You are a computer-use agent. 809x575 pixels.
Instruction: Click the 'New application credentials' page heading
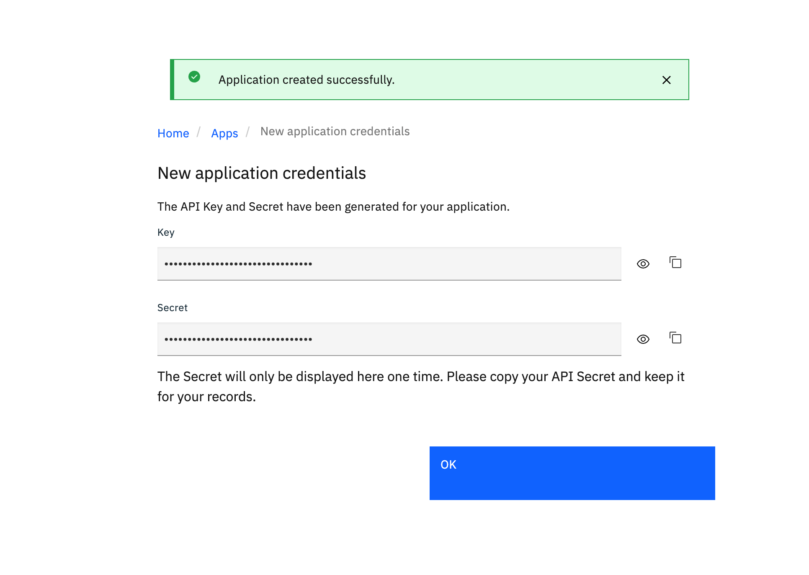tap(261, 173)
